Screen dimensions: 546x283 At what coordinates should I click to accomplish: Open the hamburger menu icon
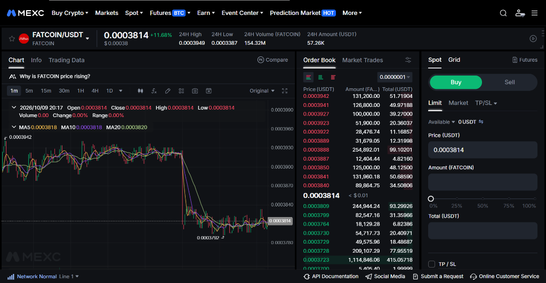point(534,13)
